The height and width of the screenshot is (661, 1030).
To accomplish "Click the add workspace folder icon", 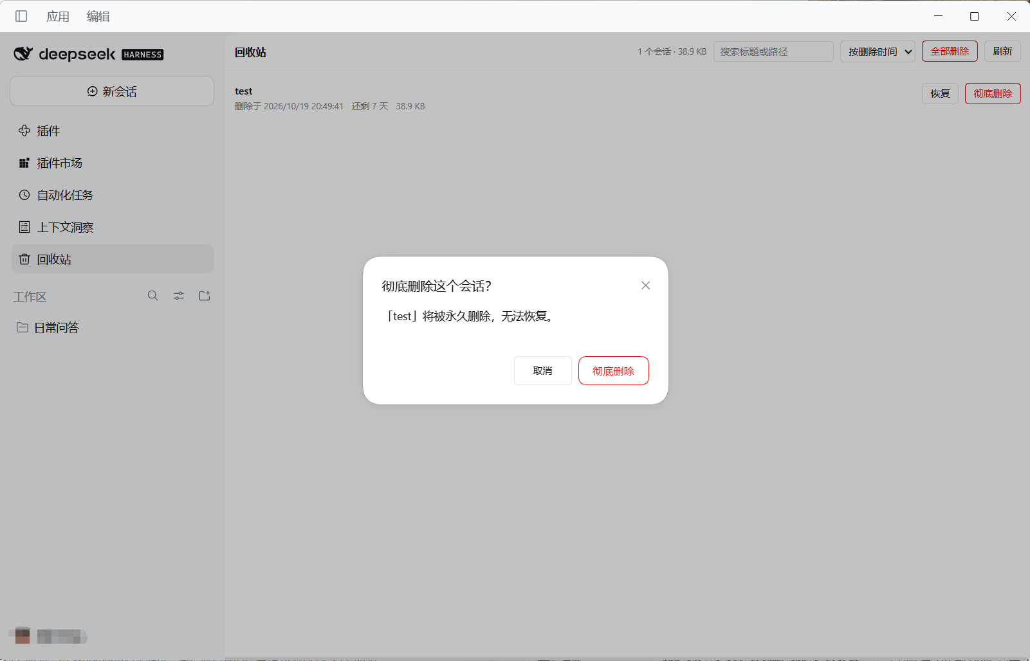I will click(205, 296).
